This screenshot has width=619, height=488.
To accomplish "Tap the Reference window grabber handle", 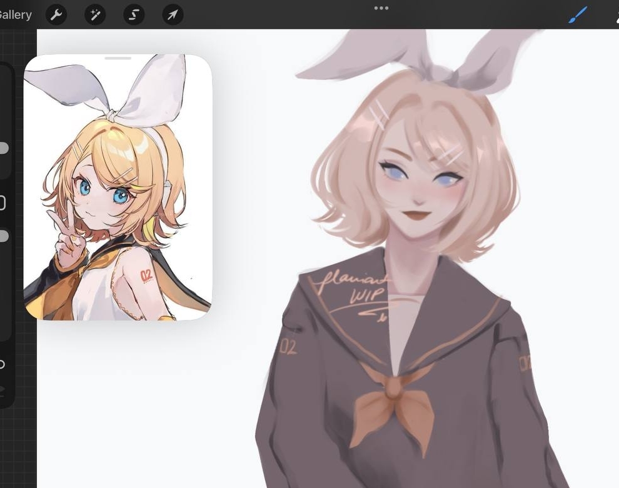I will (x=118, y=58).
